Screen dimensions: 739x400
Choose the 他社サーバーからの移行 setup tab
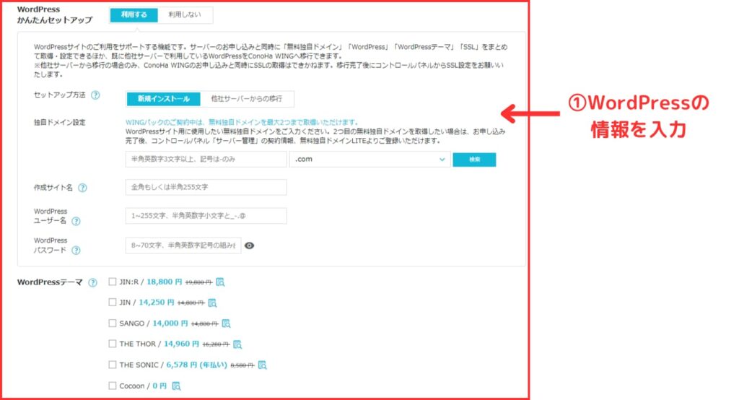247,99
